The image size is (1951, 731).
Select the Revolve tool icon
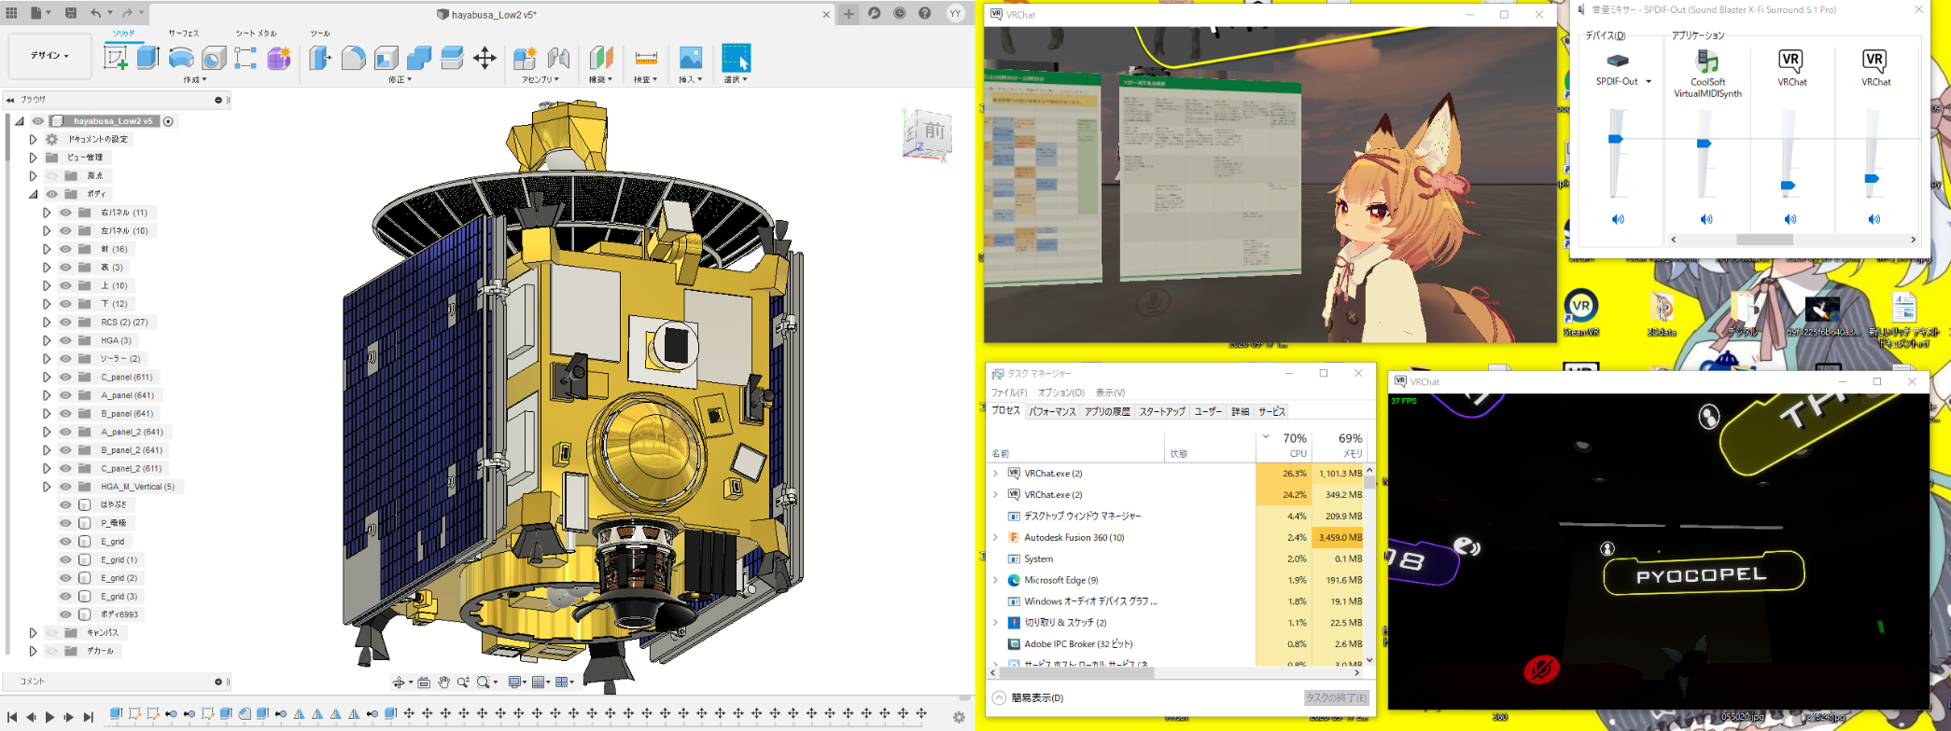181,58
